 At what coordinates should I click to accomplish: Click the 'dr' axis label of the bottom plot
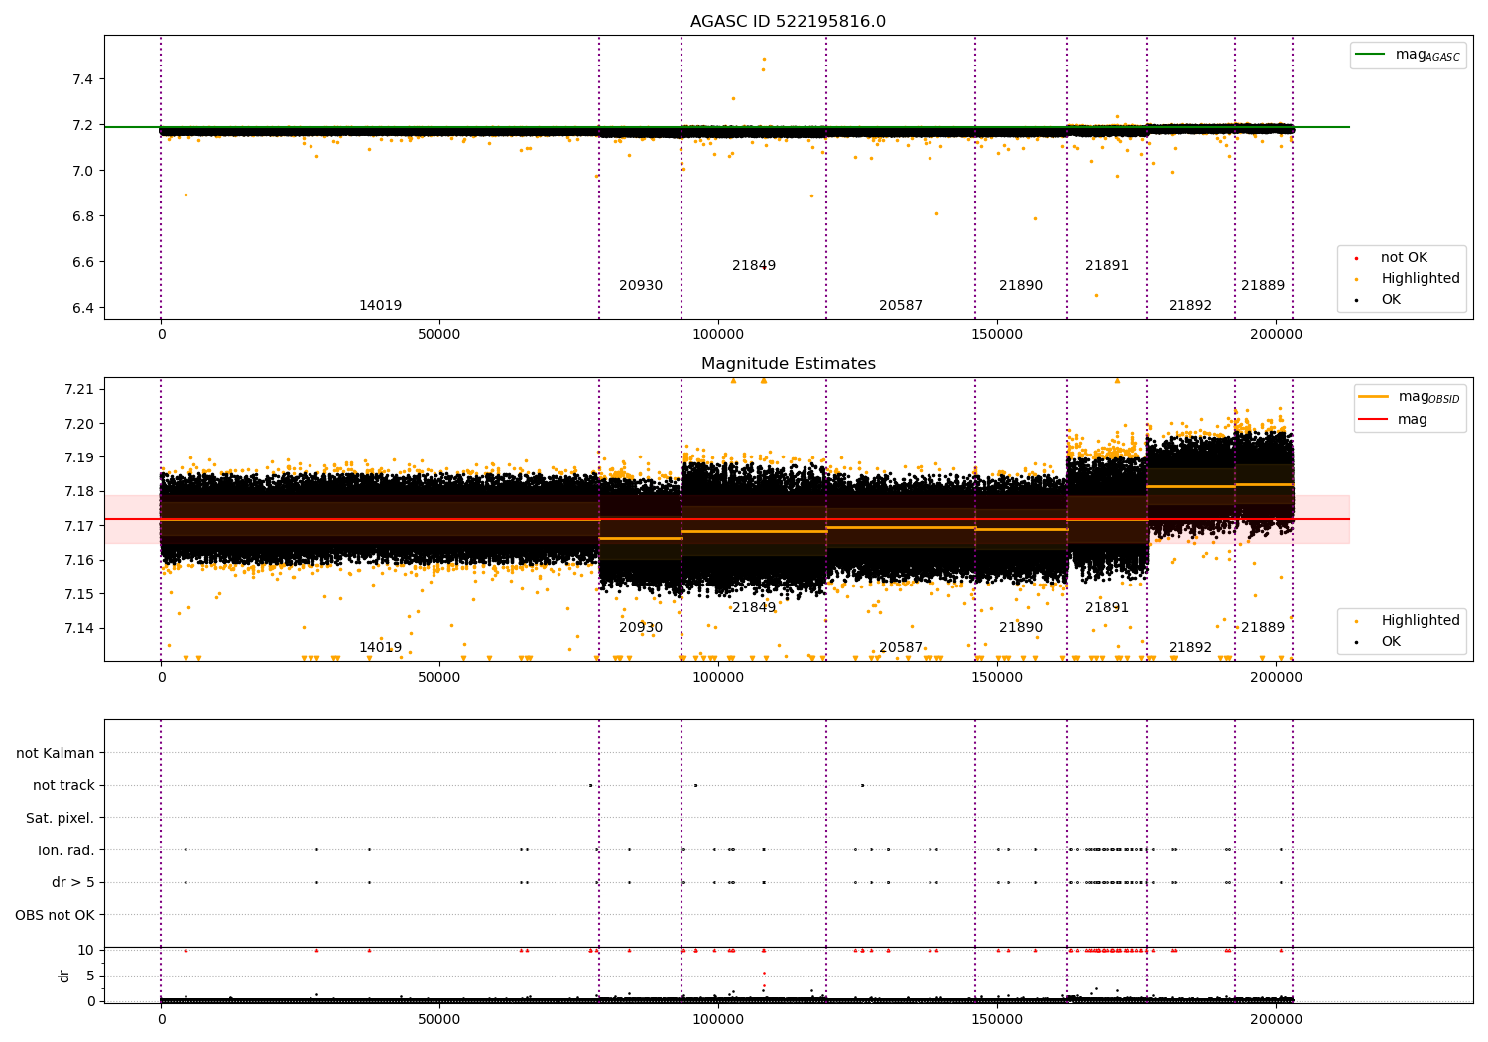64,976
